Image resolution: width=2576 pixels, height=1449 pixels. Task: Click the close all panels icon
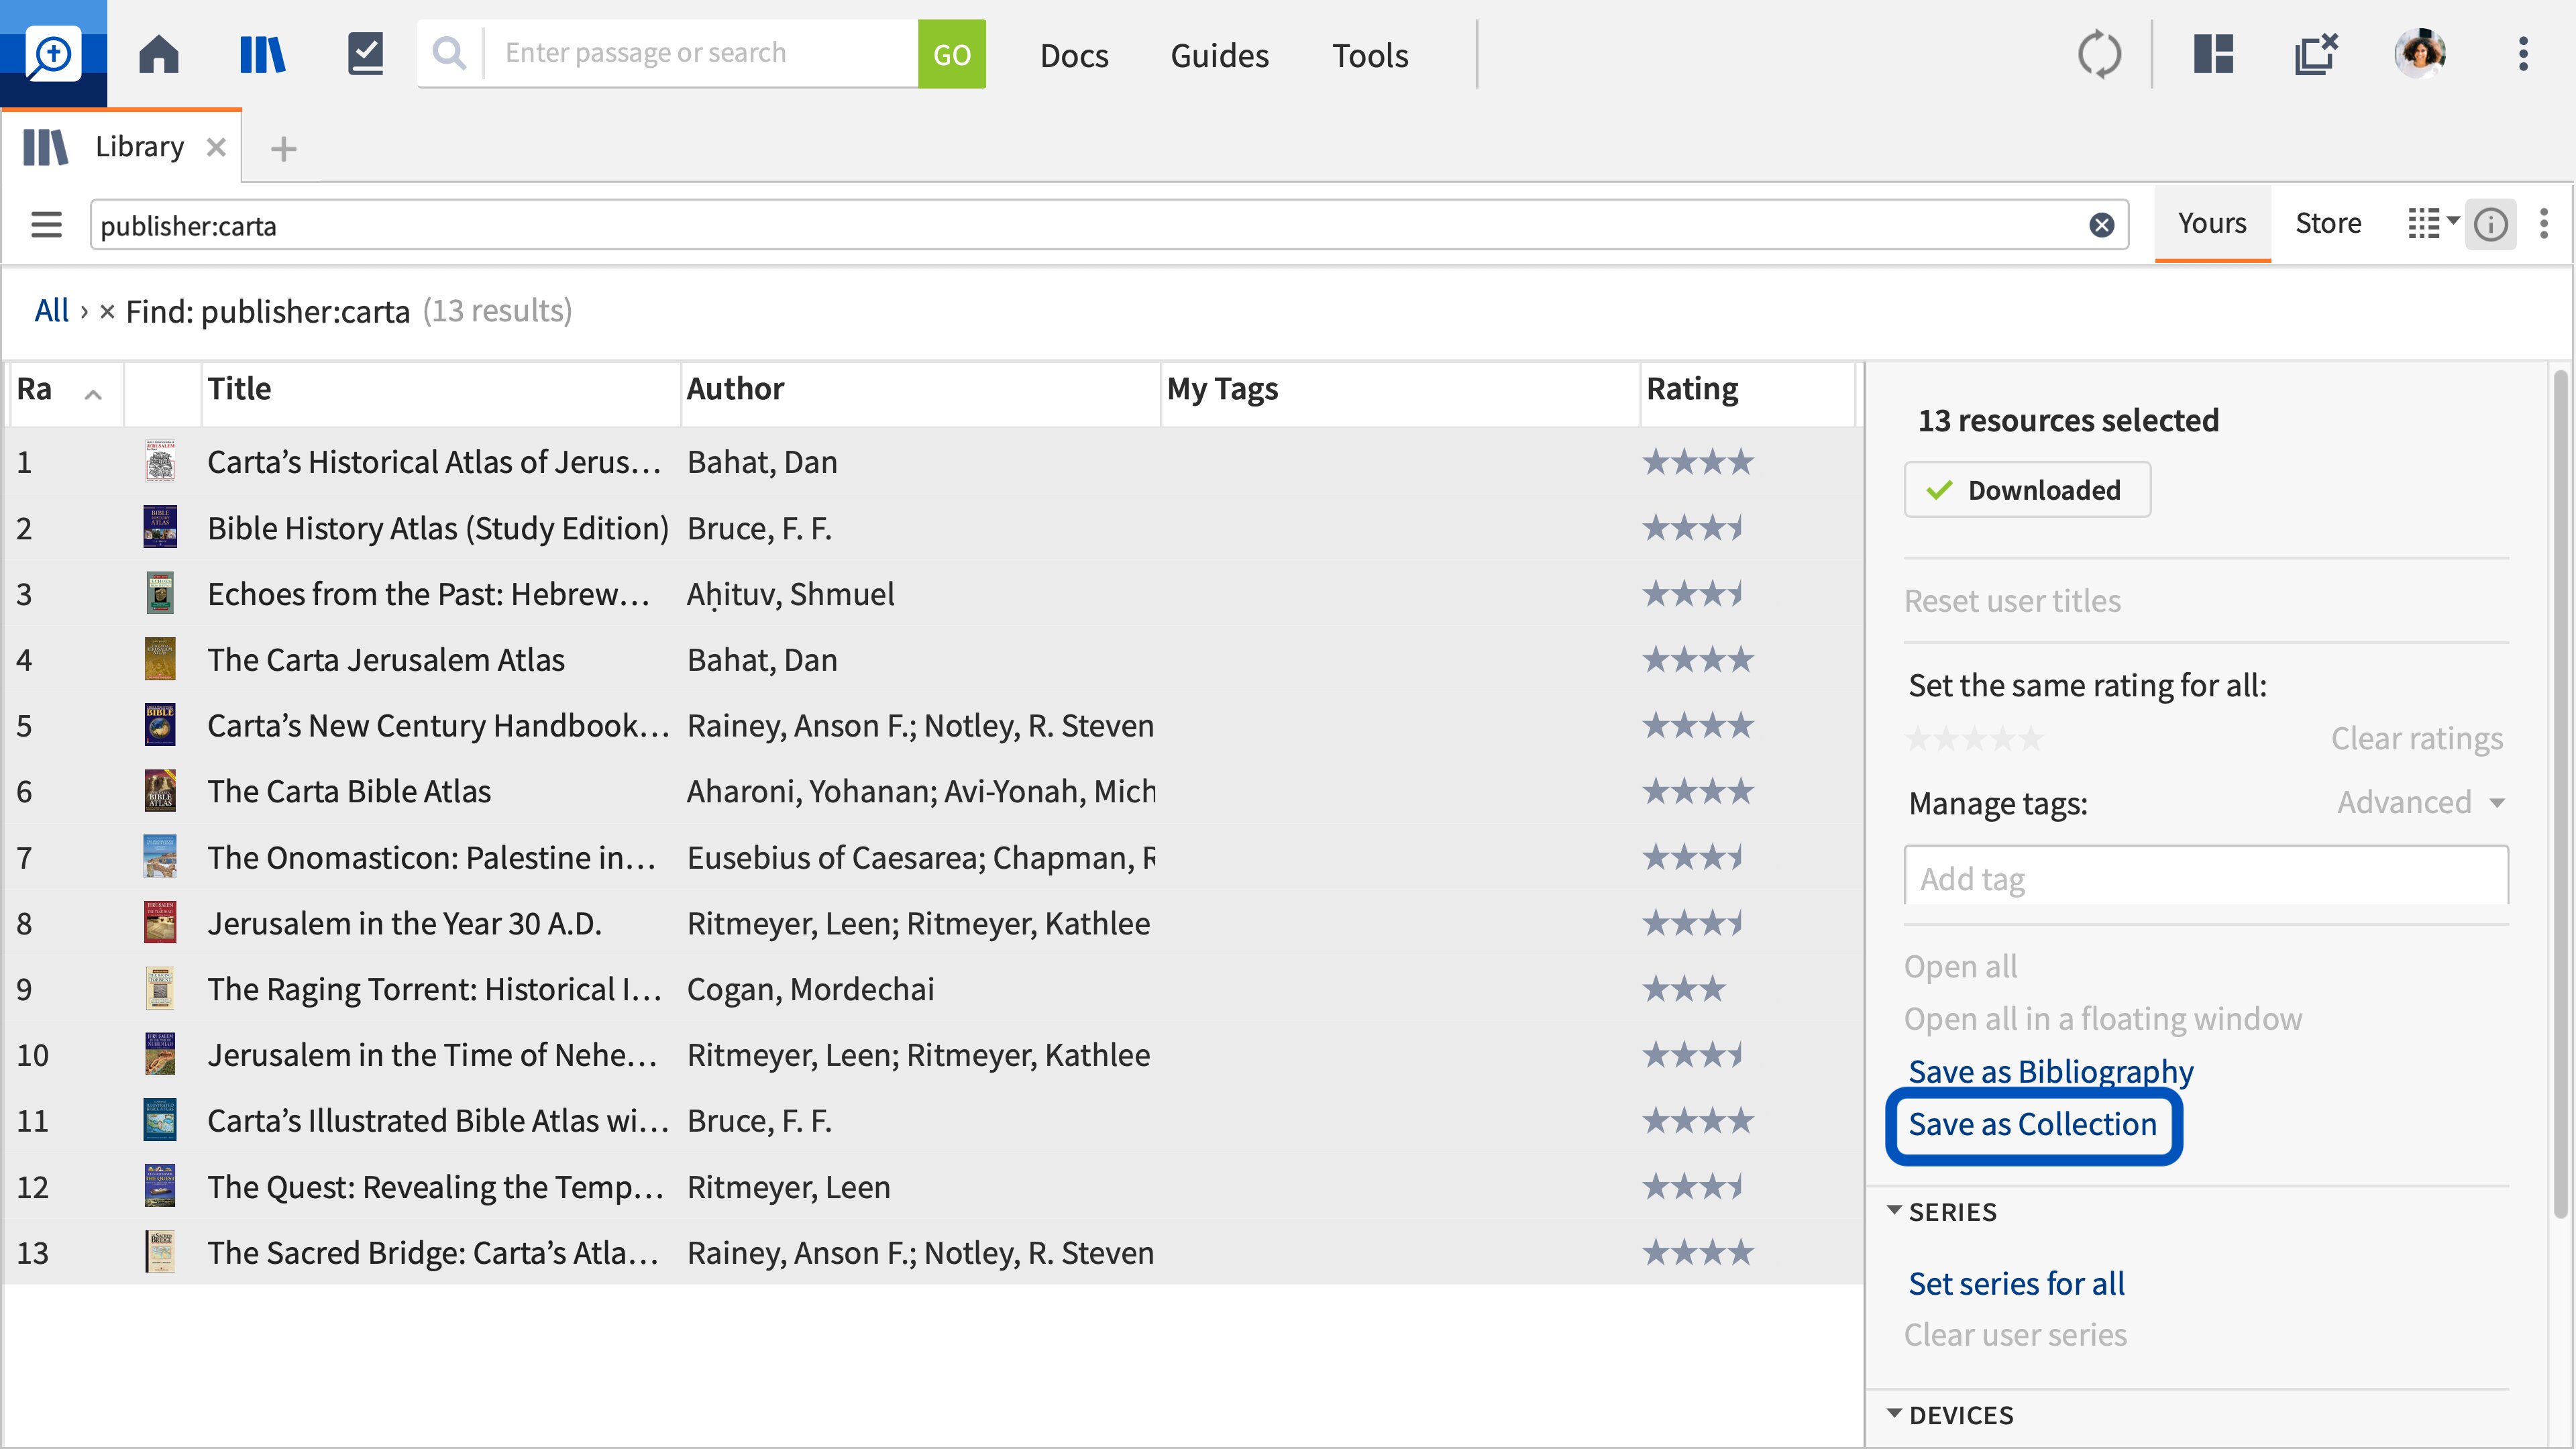(2316, 54)
